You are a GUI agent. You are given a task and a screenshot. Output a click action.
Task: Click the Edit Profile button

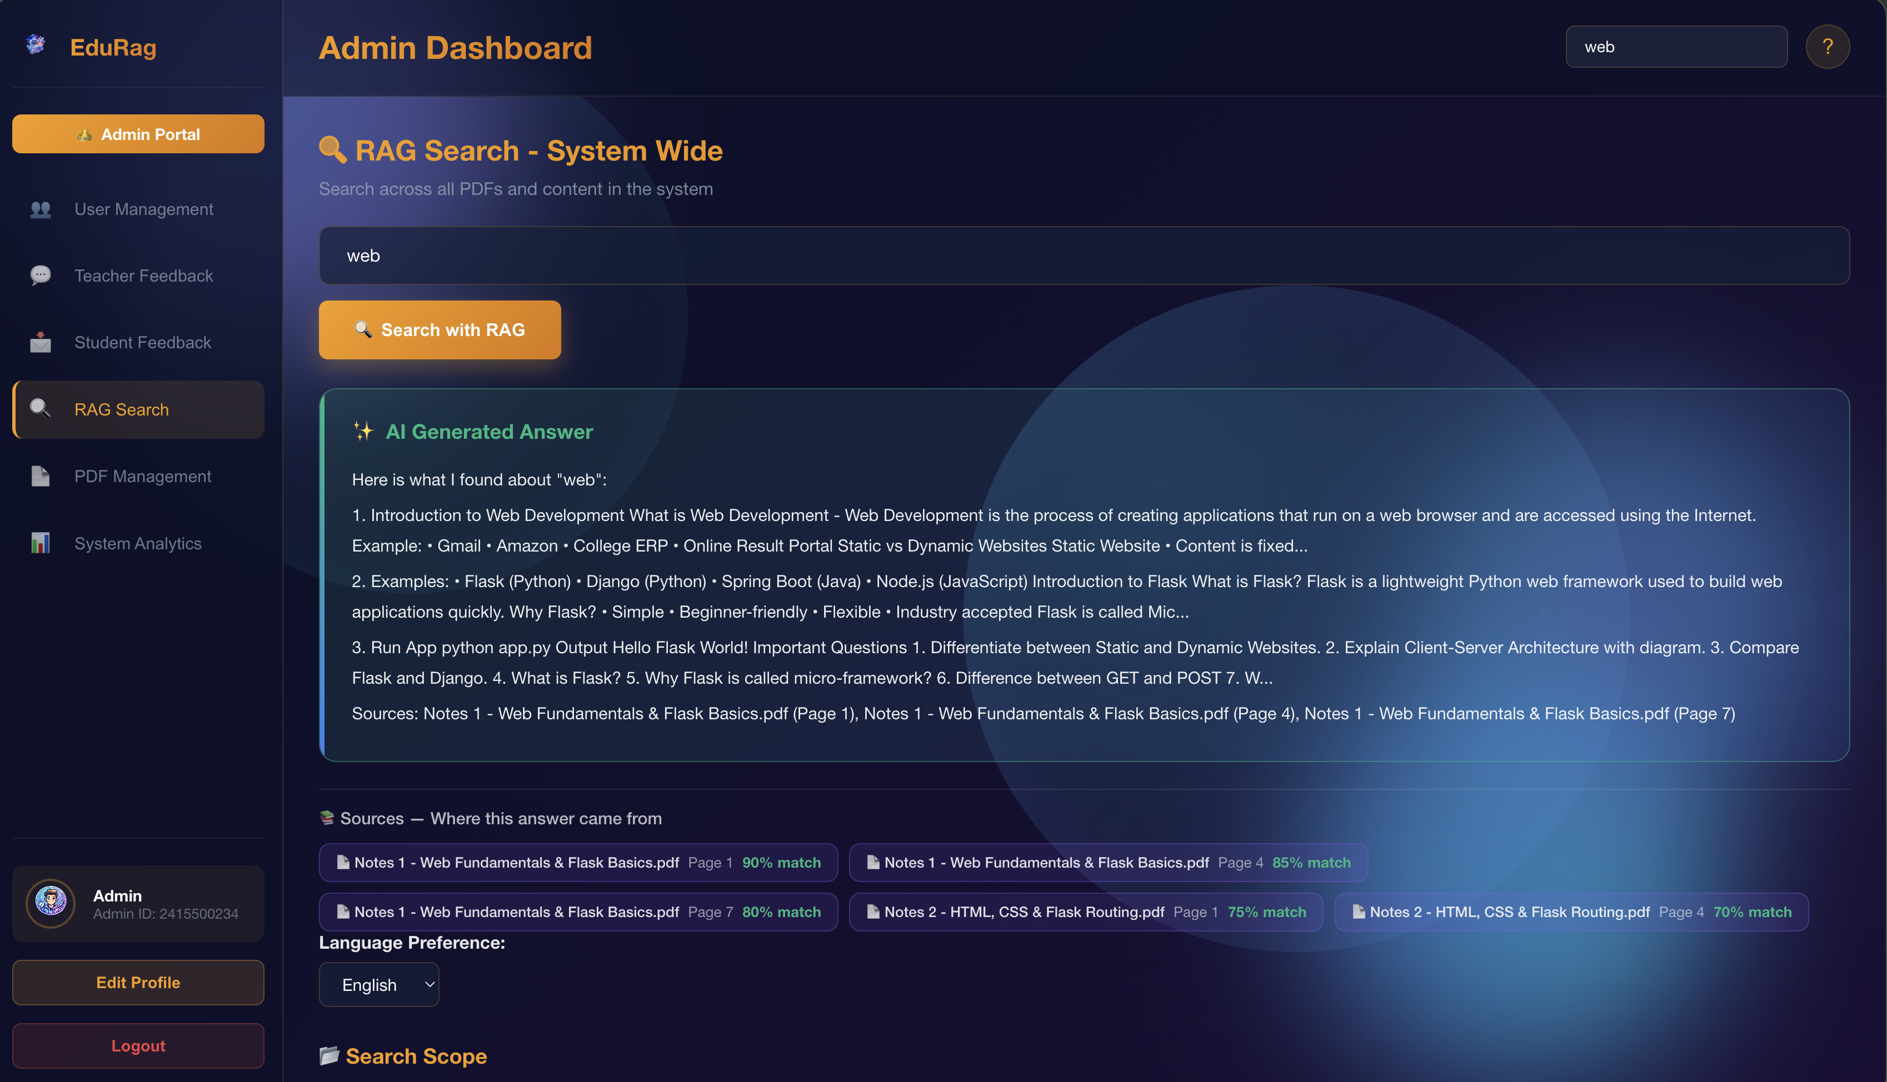tap(138, 983)
